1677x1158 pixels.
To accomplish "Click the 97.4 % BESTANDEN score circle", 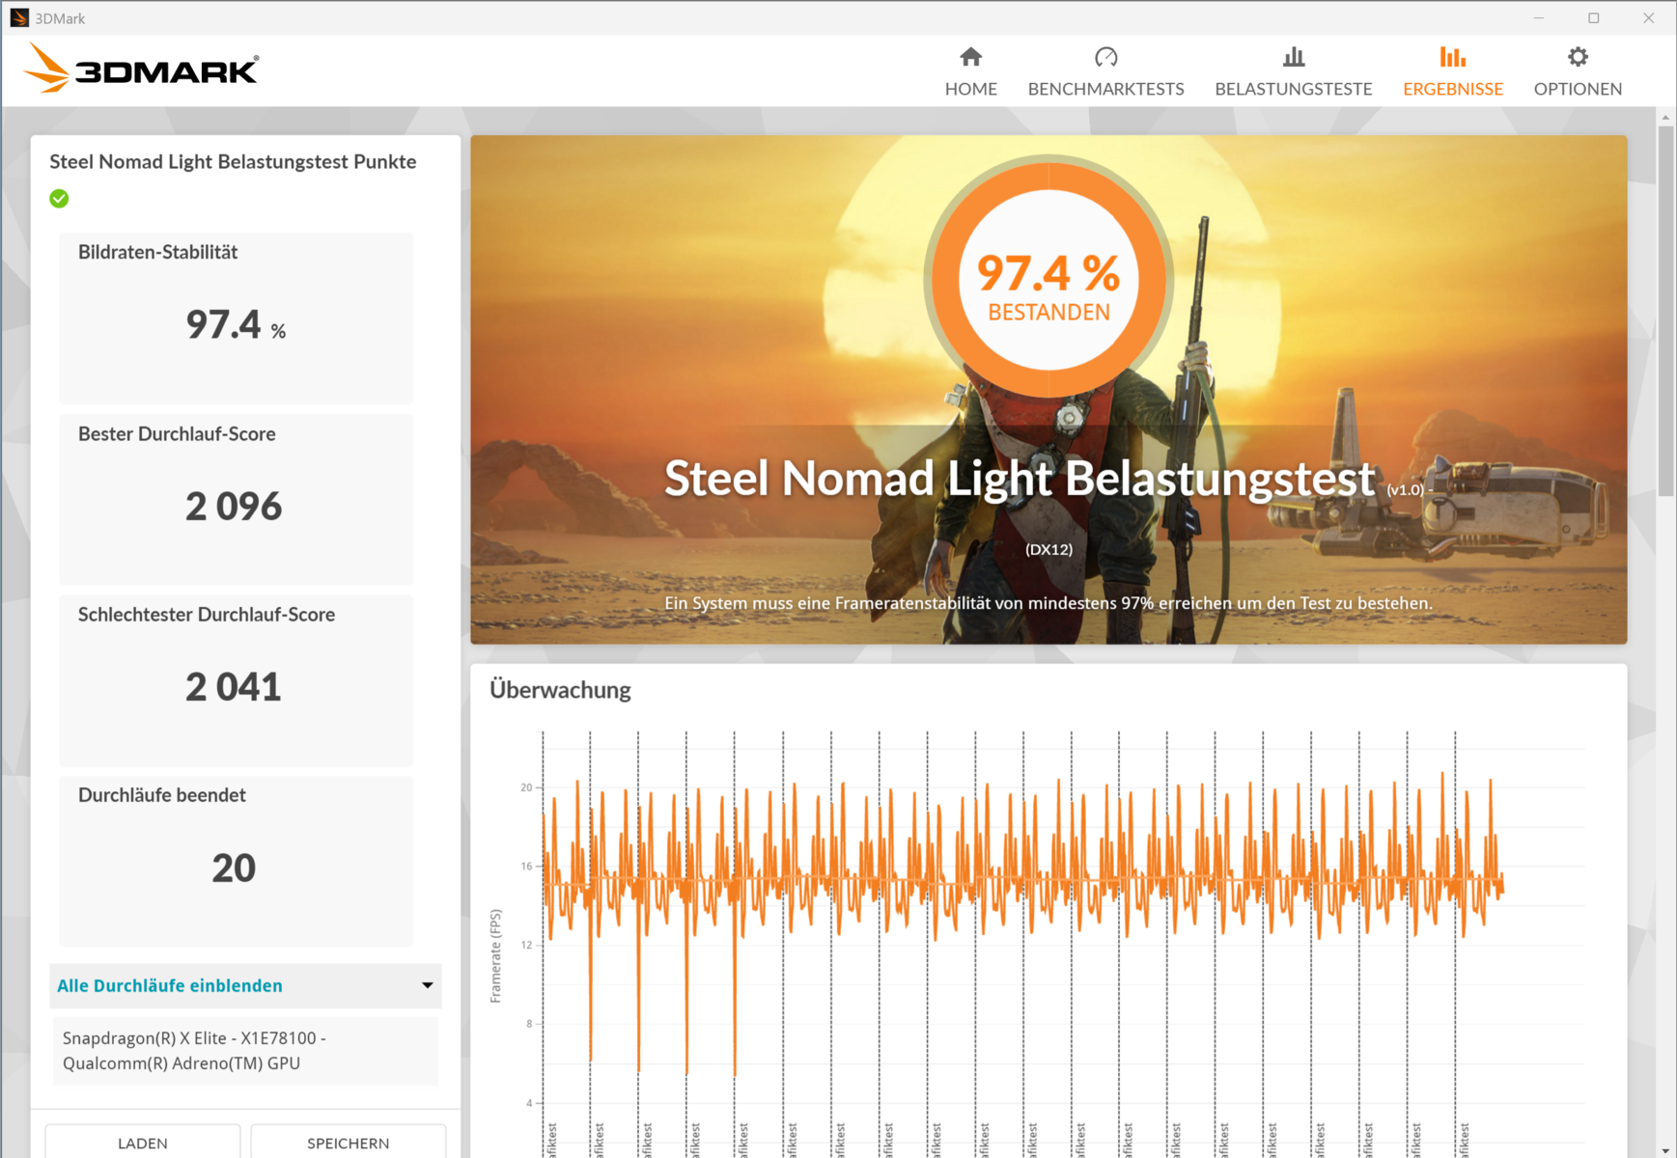I will pyautogui.click(x=1048, y=281).
